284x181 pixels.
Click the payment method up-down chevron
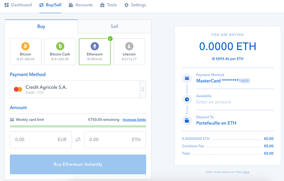143,89
